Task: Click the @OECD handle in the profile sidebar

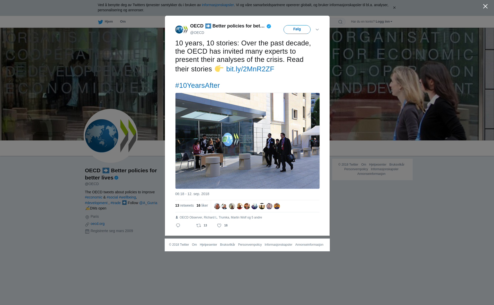Action: pyautogui.click(x=92, y=184)
